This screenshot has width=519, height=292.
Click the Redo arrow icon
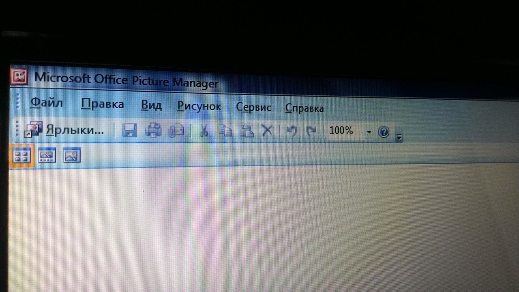(x=311, y=131)
